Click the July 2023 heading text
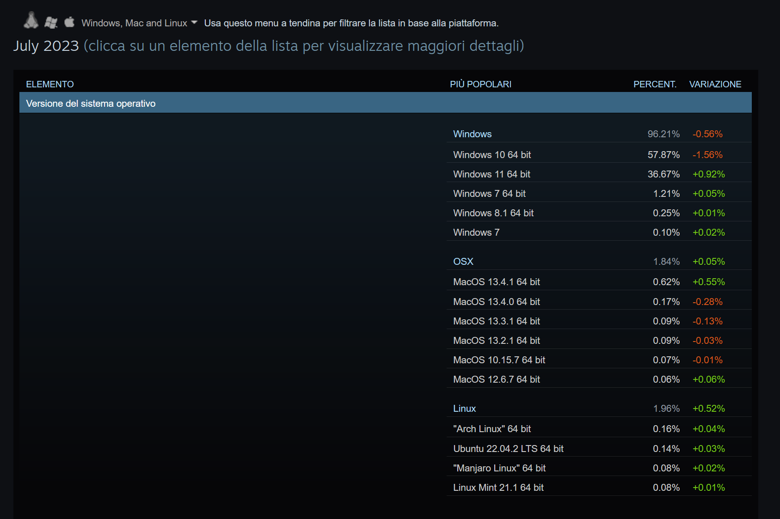 [x=46, y=46]
